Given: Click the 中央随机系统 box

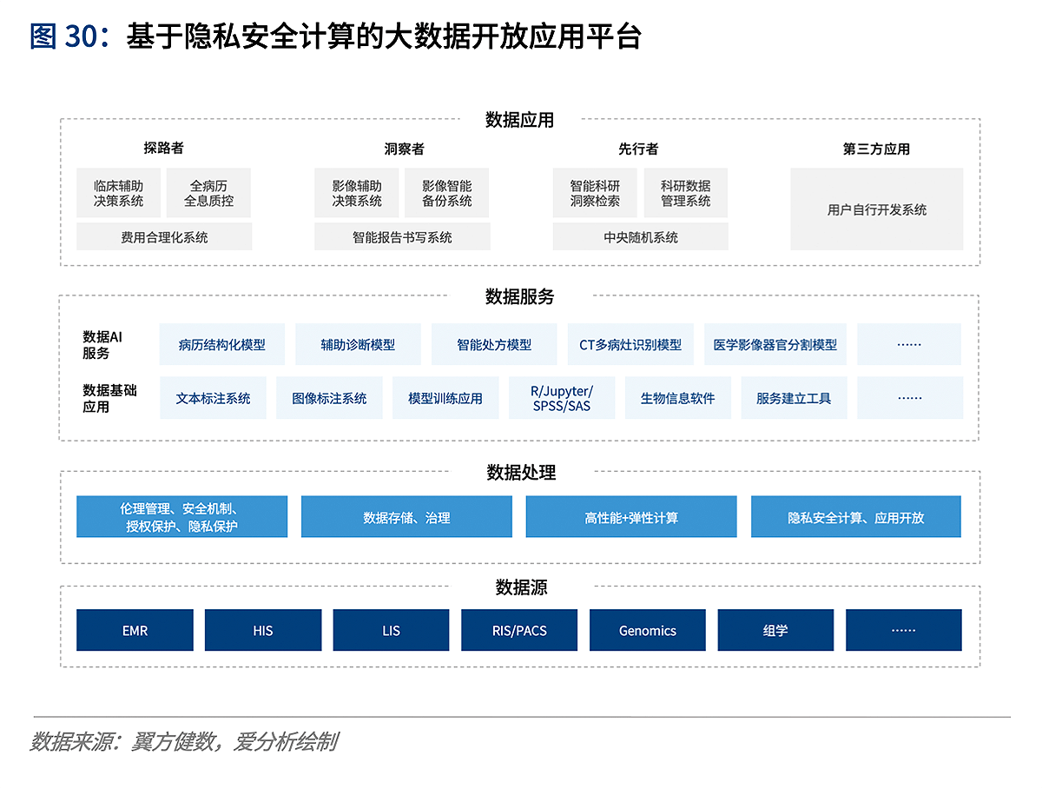Looking at the screenshot, I should tap(641, 236).
